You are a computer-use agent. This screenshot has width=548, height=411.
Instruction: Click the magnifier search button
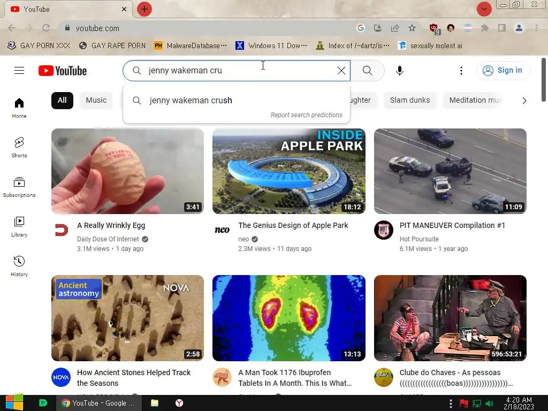(x=367, y=71)
